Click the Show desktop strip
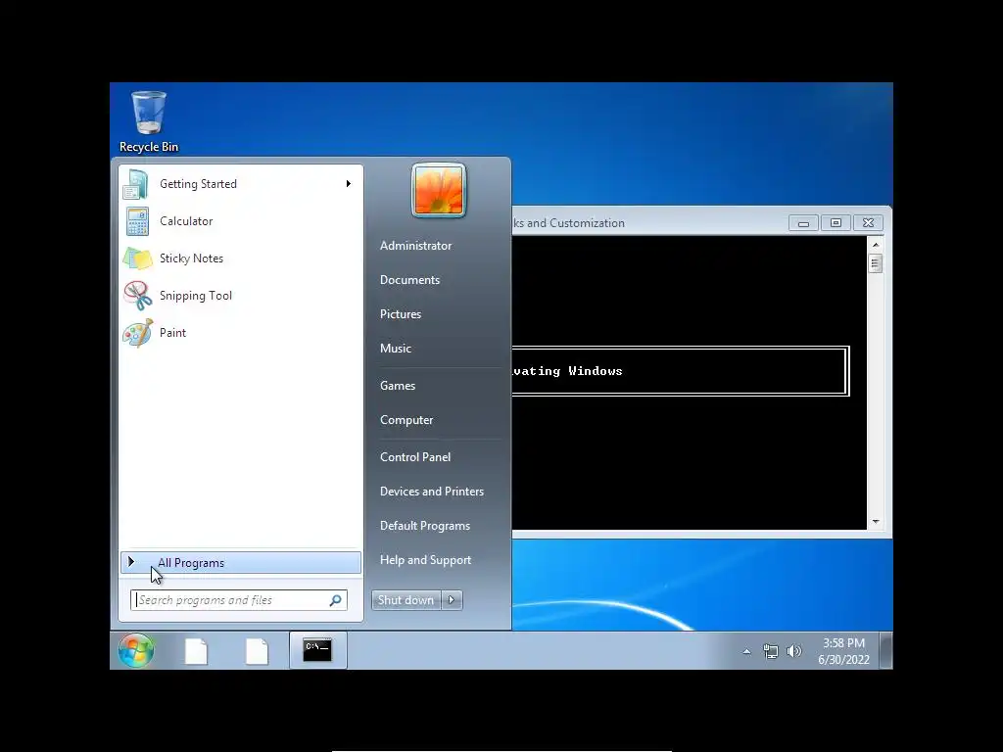Image resolution: width=1003 pixels, height=752 pixels. 885,650
